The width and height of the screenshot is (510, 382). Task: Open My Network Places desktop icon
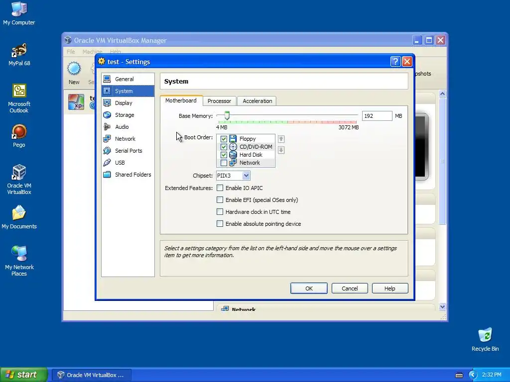[19, 254]
